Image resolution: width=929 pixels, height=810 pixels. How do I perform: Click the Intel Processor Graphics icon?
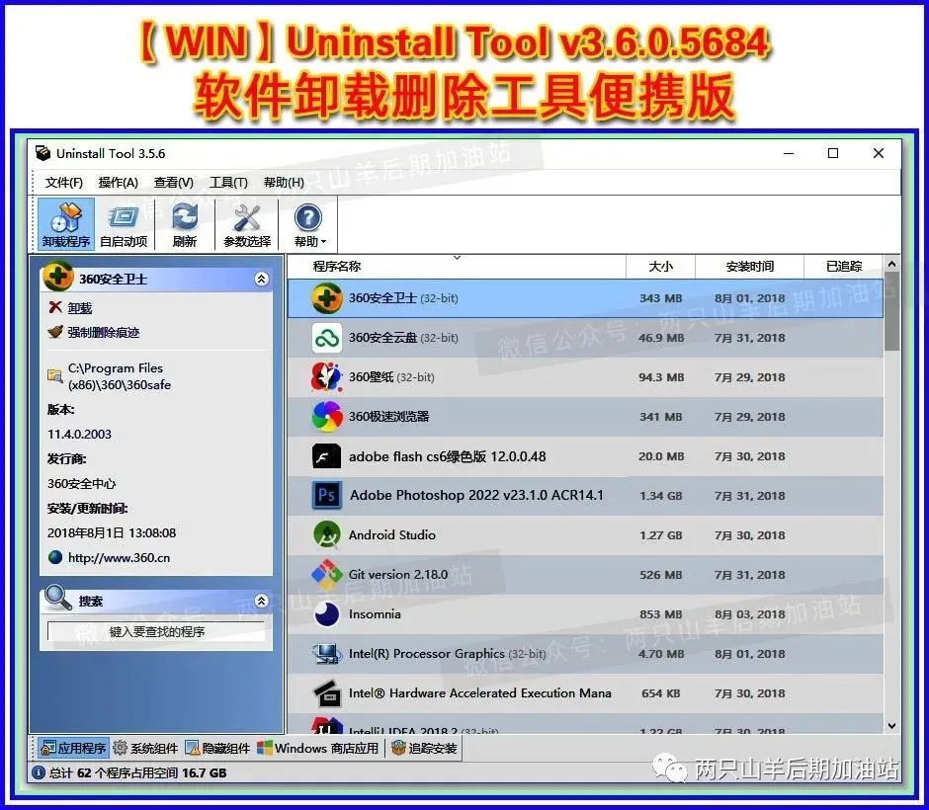pyautogui.click(x=326, y=654)
